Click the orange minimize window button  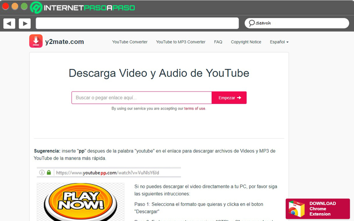15,6
